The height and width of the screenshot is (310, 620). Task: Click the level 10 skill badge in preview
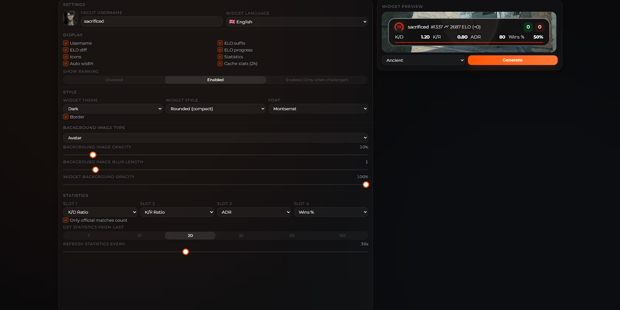point(398,27)
